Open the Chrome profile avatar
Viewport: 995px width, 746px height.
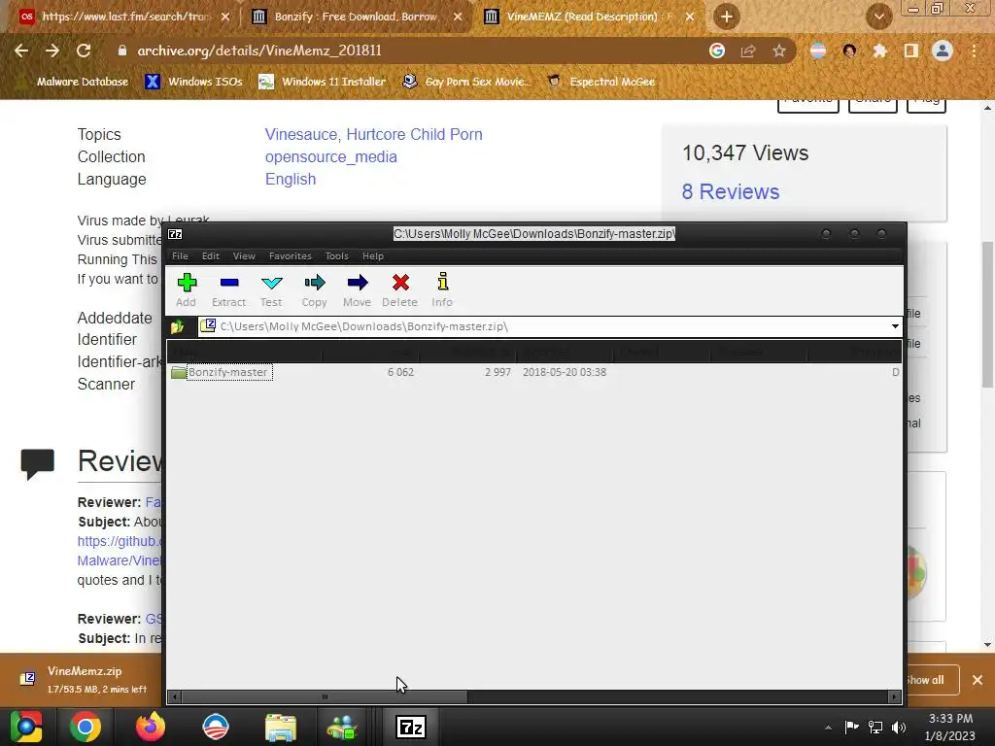(943, 51)
